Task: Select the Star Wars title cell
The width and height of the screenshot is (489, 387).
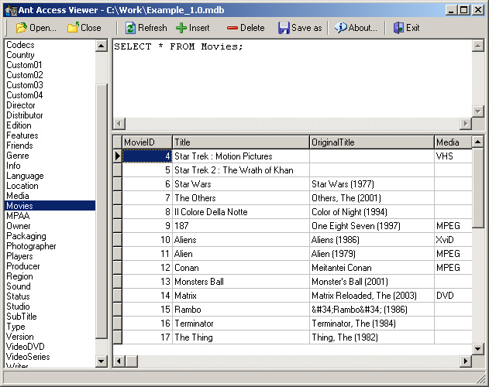Action: pyautogui.click(x=240, y=184)
